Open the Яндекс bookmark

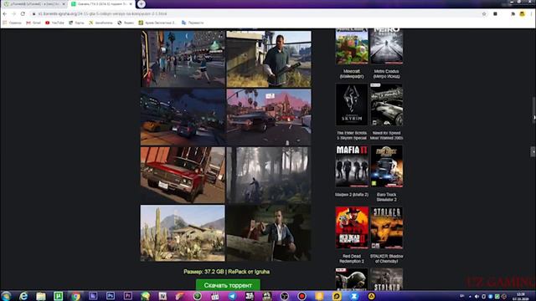click(x=126, y=23)
